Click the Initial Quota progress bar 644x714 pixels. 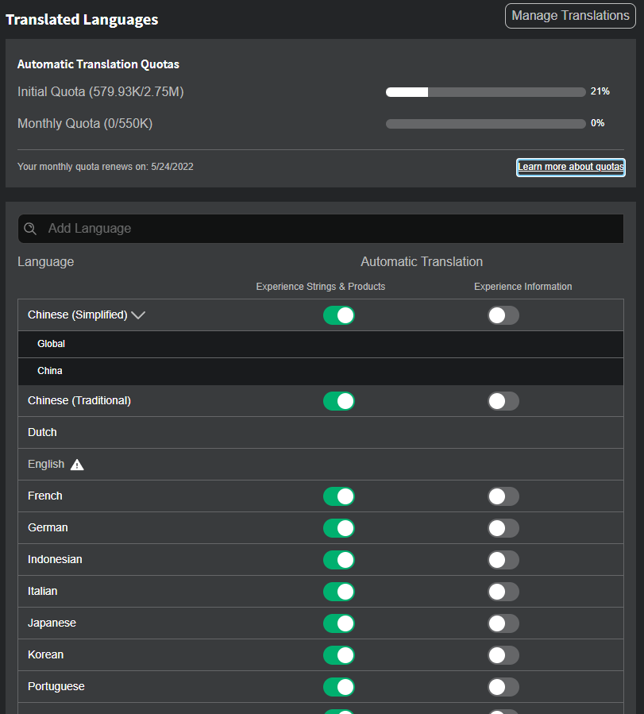(485, 92)
